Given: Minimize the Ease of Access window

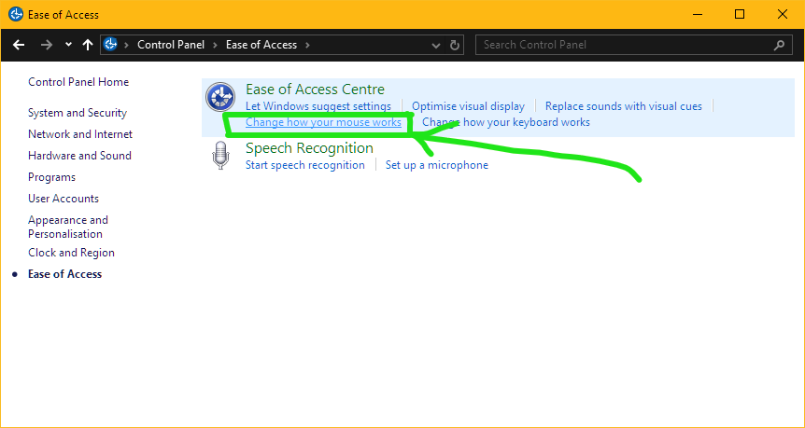Looking at the screenshot, I should pyautogui.click(x=697, y=14).
